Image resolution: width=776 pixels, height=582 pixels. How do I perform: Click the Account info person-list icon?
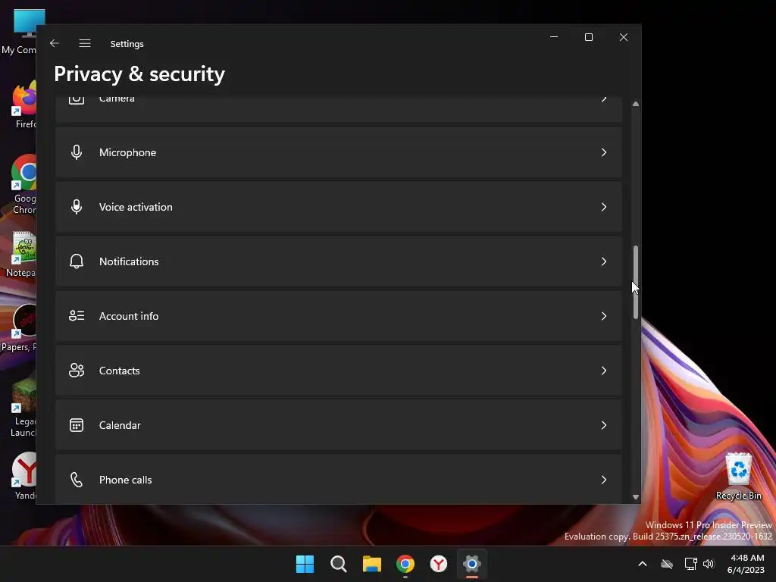click(77, 316)
